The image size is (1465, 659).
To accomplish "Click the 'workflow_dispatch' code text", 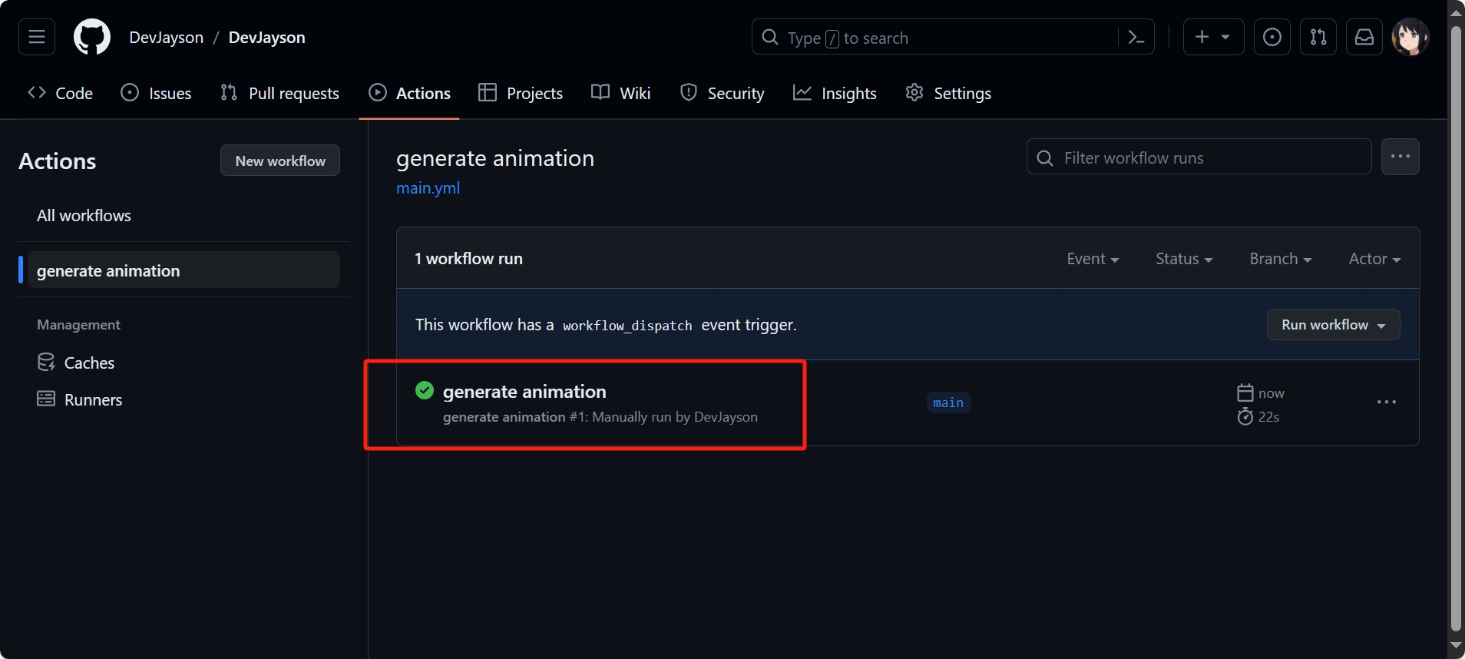I will pos(627,326).
